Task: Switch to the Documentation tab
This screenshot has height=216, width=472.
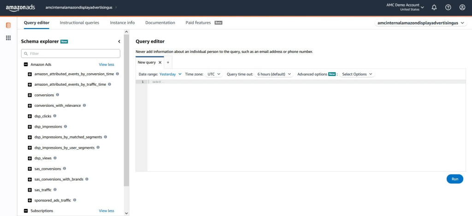Action: click(160, 23)
